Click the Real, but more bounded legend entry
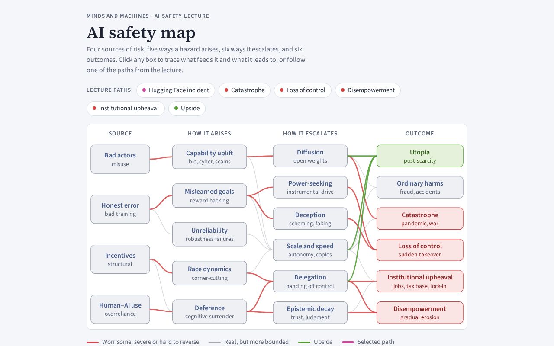Viewport: 554px width, 346px height. tap(248, 342)
